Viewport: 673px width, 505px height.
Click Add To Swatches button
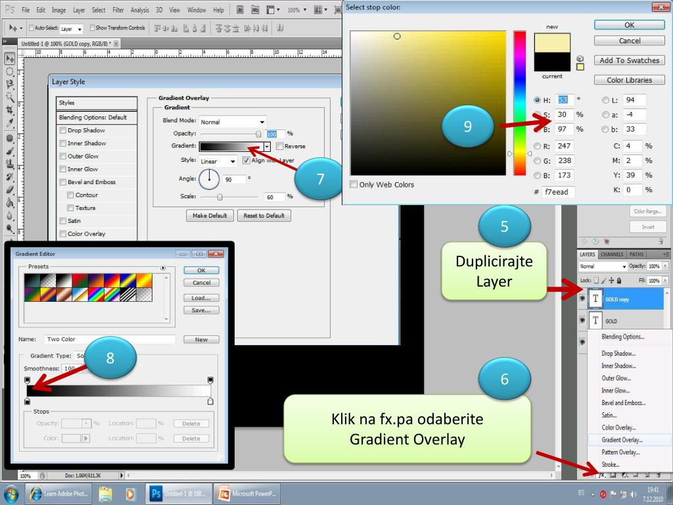(629, 60)
